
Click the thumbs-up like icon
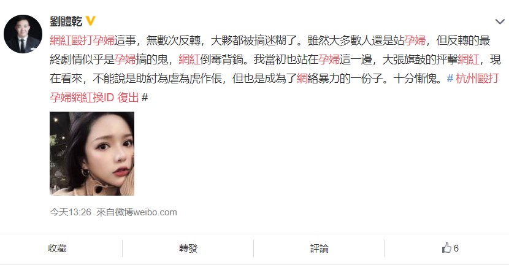pos(446,248)
